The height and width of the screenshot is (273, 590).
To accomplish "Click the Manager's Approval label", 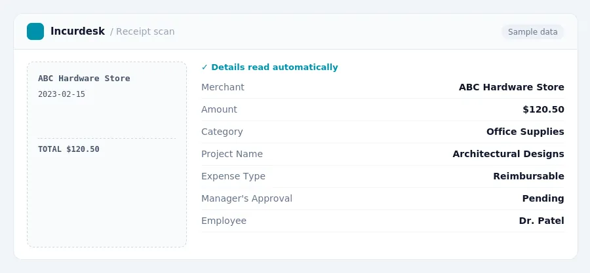I will pyautogui.click(x=247, y=198).
